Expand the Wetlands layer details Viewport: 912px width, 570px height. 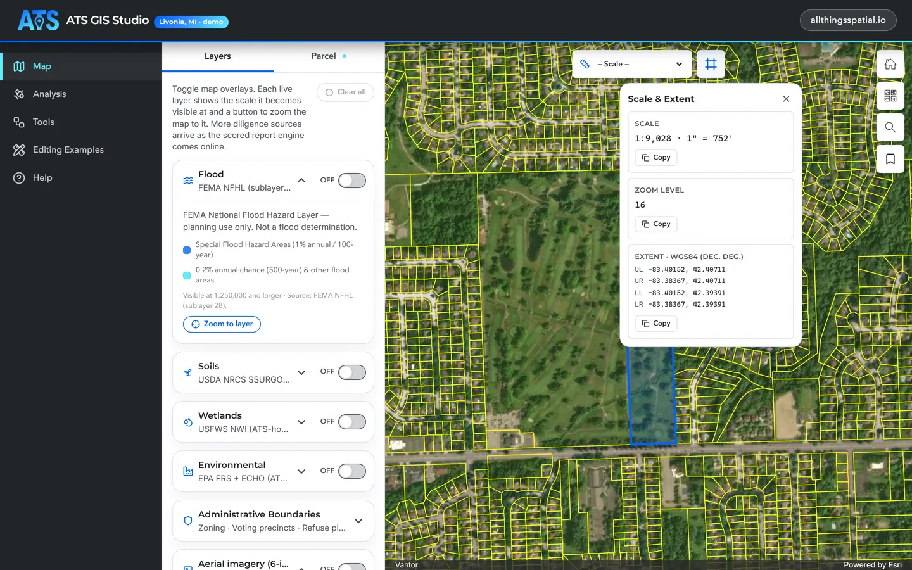(301, 422)
